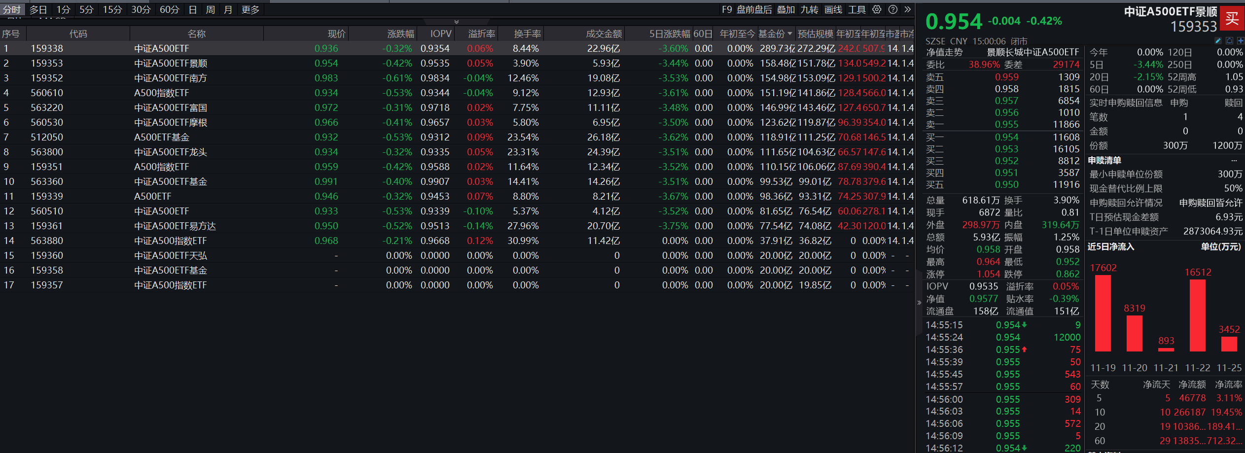This screenshot has width=1245, height=453.
Task: Switch to the 分时 intraday tab
Action: click(x=12, y=9)
